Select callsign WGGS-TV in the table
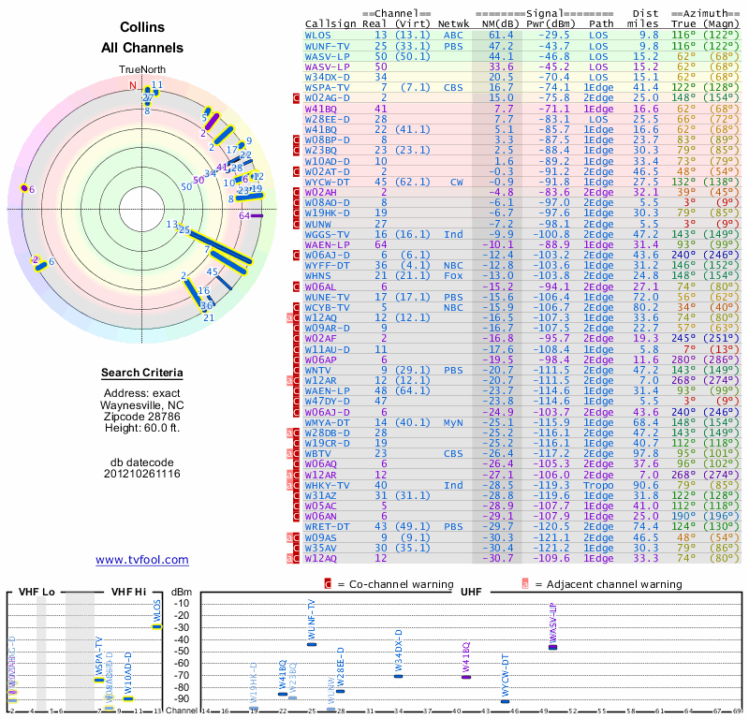Viewport: 749px width, 719px height. click(327, 235)
